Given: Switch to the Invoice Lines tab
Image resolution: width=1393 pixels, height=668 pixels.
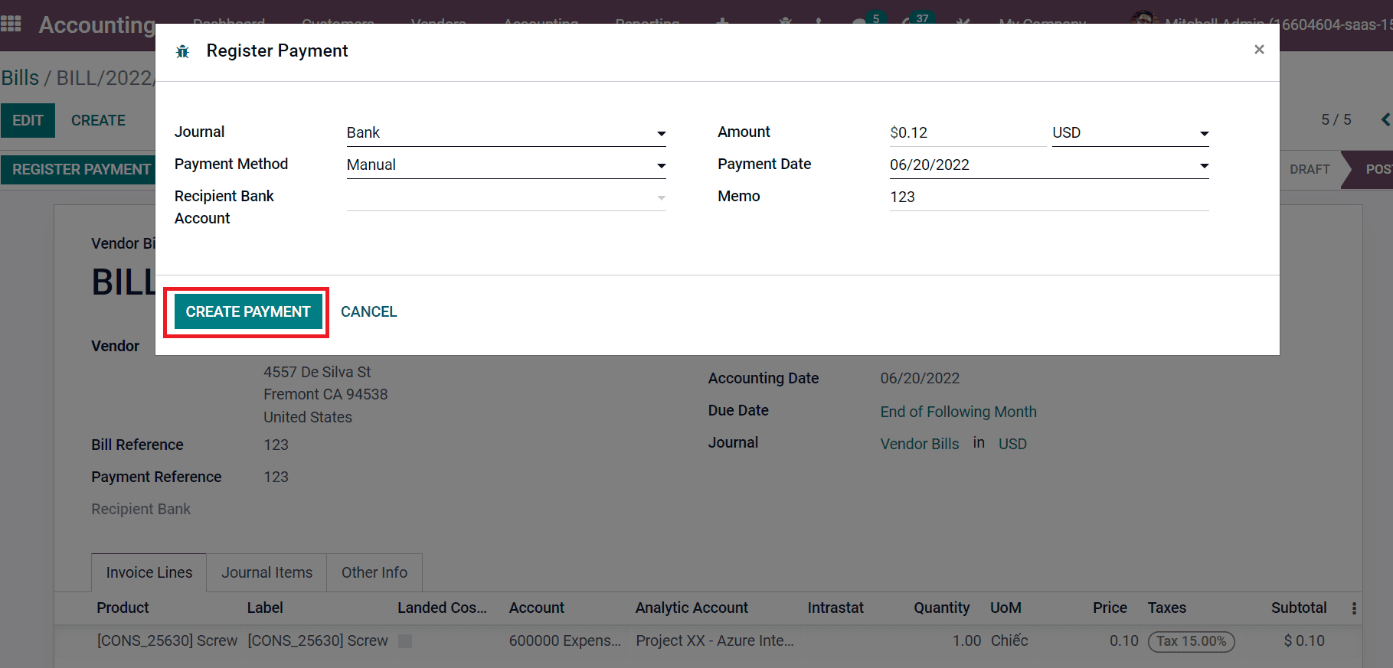Looking at the screenshot, I should pos(149,572).
